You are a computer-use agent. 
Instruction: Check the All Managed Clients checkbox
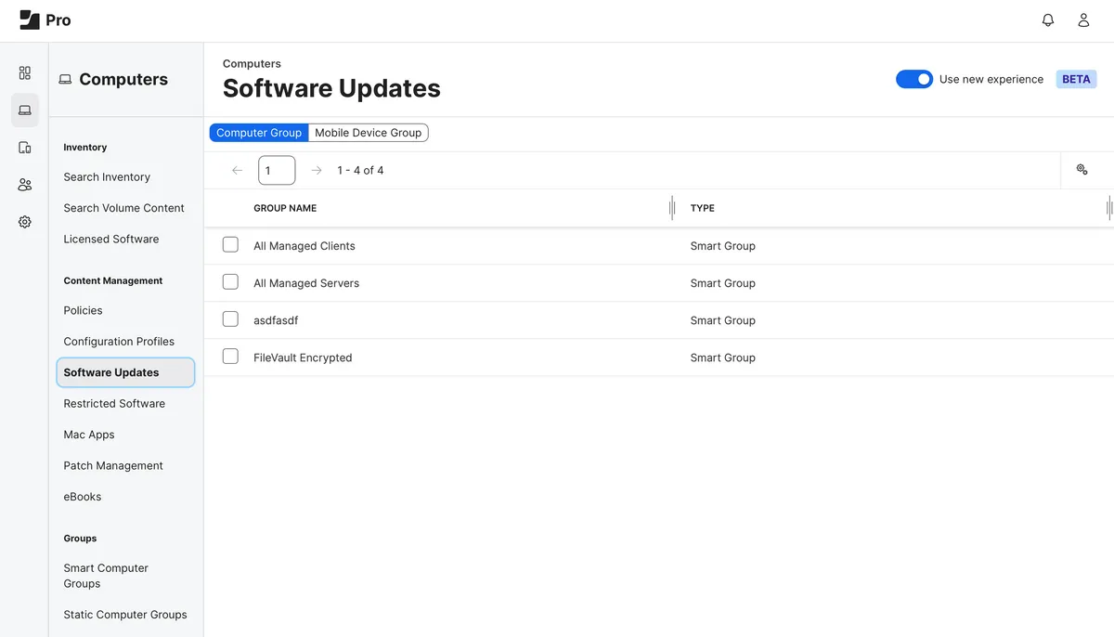coord(230,245)
